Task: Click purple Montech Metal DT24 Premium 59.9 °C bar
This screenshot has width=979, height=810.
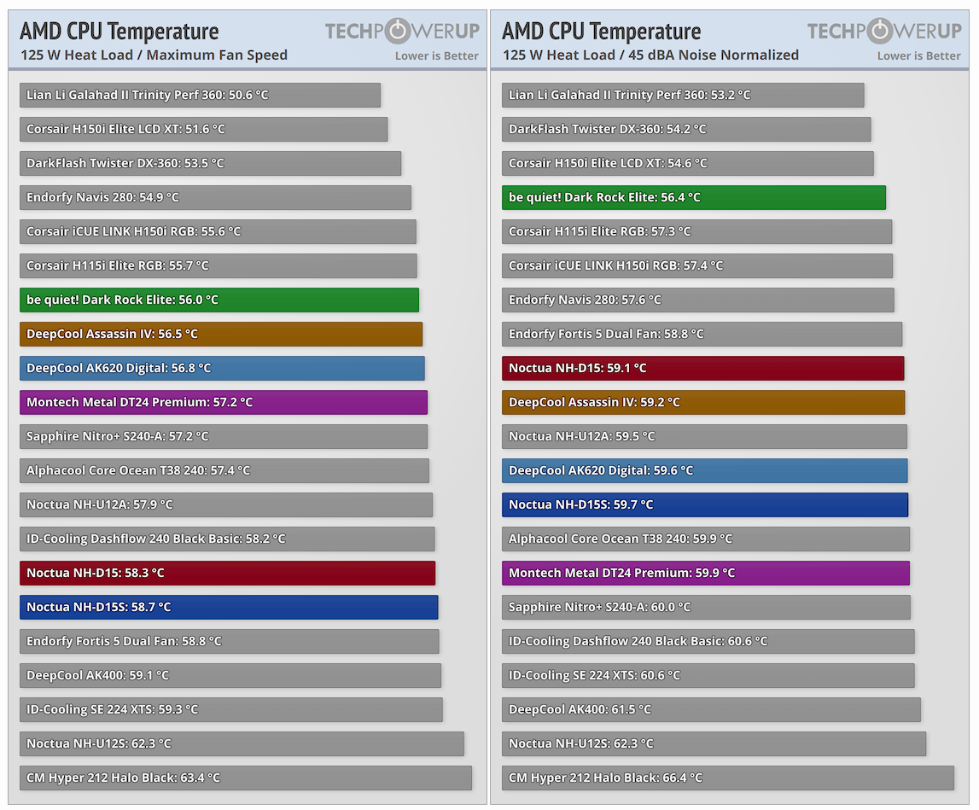Action: tap(706, 574)
